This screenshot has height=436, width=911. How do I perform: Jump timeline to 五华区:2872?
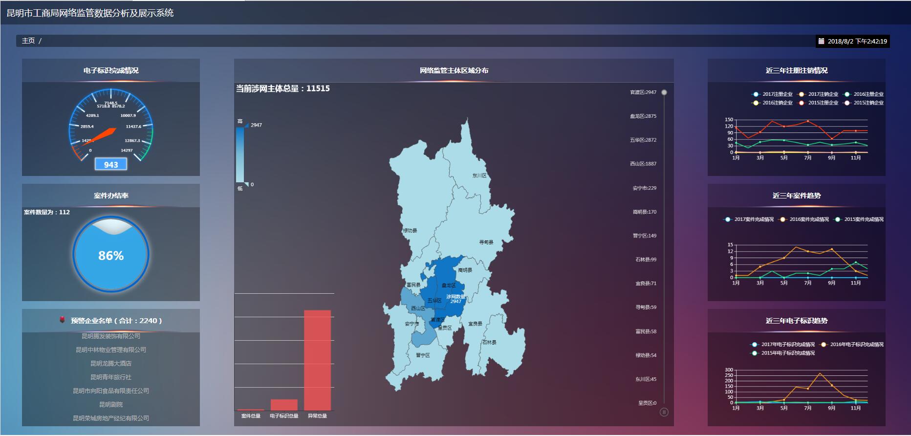pos(643,140)
